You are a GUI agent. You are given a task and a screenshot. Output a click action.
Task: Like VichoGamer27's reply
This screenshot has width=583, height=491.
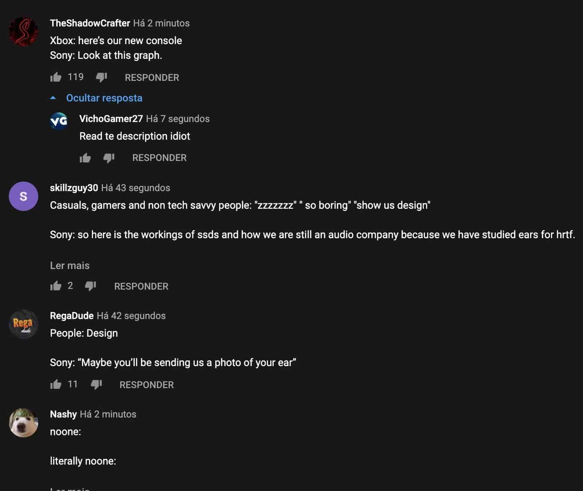85,158
